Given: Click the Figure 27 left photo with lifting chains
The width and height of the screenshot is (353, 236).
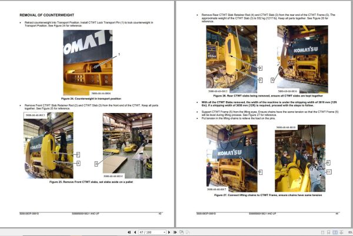Looking at the screenshot, I should click(232, 158).
